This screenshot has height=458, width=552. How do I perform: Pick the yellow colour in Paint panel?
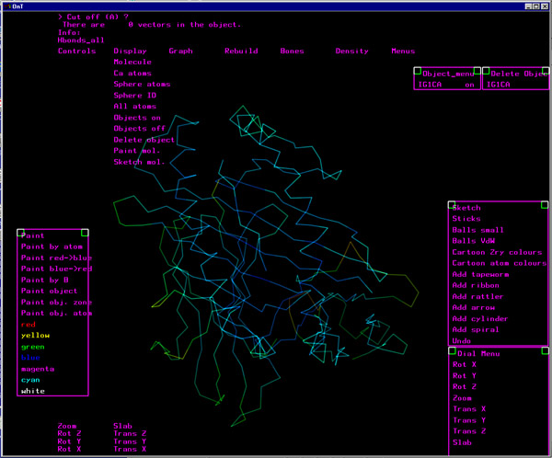coord(36,336)
